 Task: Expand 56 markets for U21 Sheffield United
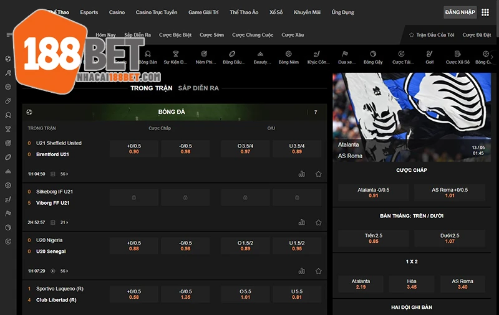click(64, 174)
